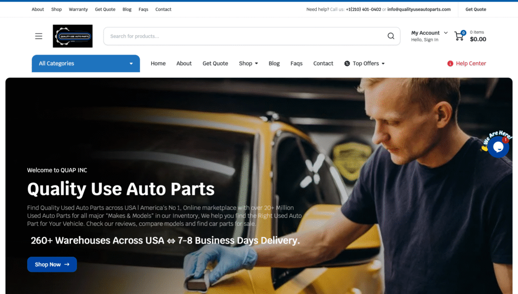The width and height of the screenshot is (518, 294).
Task: Click the info@qualityuseautoparts.com email link
Action: (x=419, y=9)
